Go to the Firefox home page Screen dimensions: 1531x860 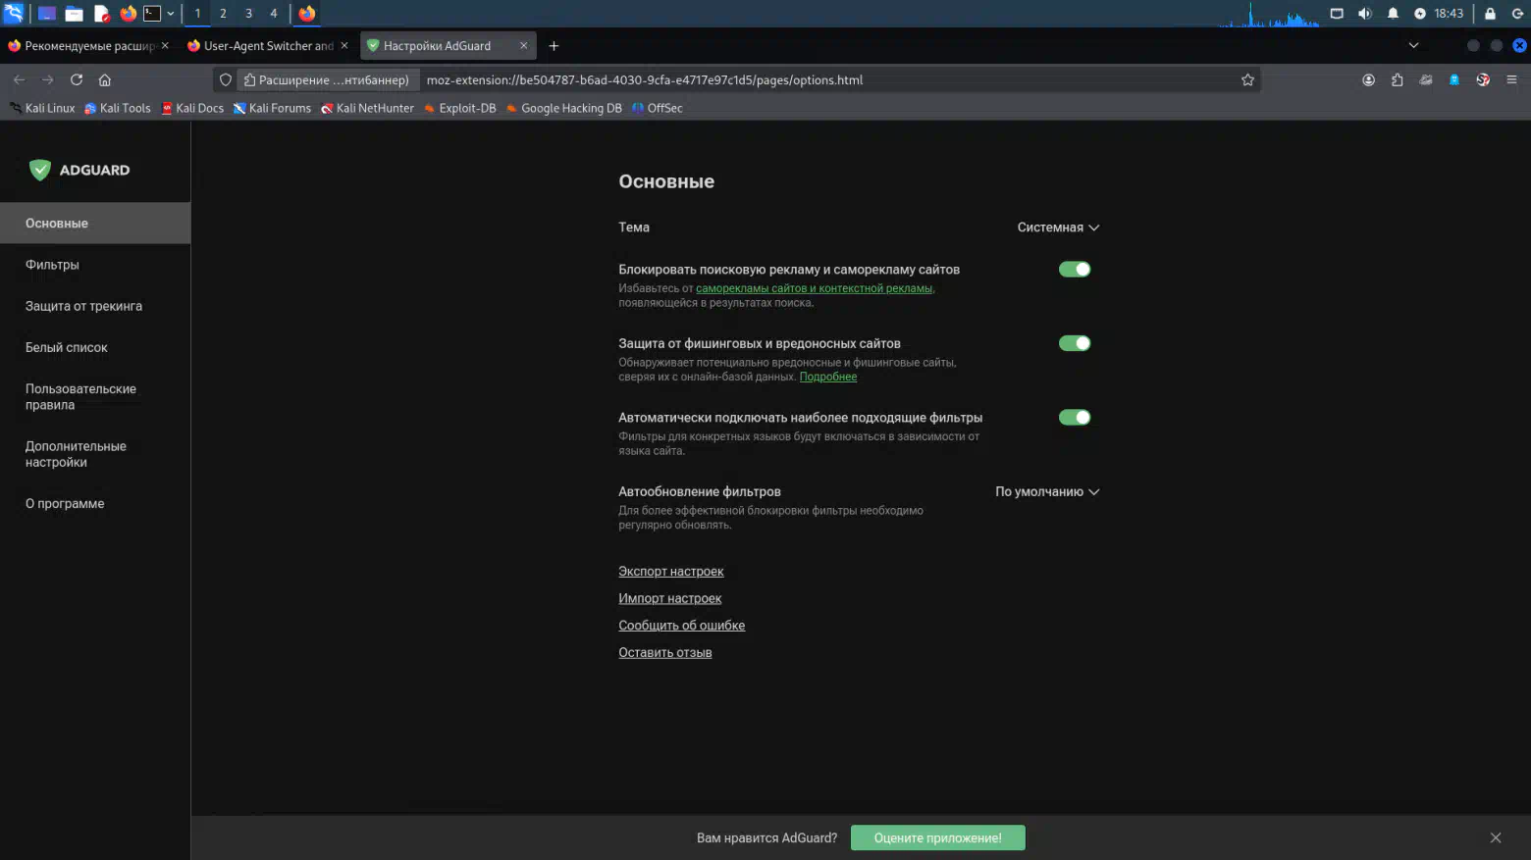coord(105,80)
